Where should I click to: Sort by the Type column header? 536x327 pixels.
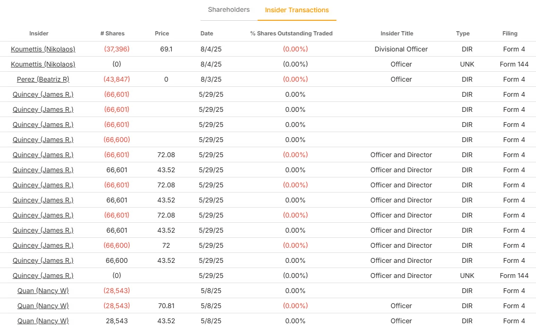click(463, 34)
